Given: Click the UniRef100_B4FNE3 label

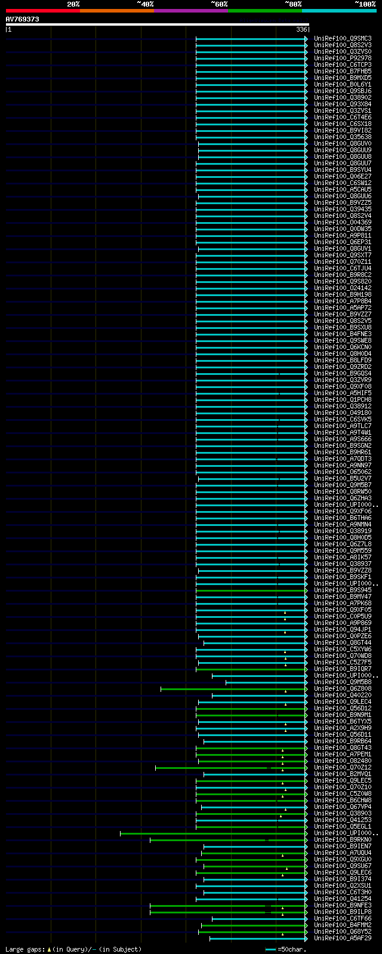Looking at the screenshot, I should click(x=343, y=334).
